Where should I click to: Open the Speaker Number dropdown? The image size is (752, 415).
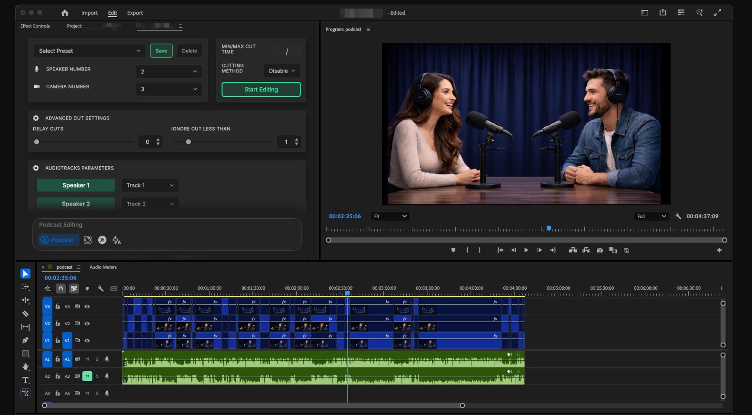pos(169,71)
